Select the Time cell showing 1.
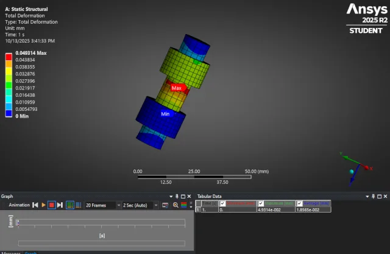Screen dimensions: 390x254 [x=210, y=210]
